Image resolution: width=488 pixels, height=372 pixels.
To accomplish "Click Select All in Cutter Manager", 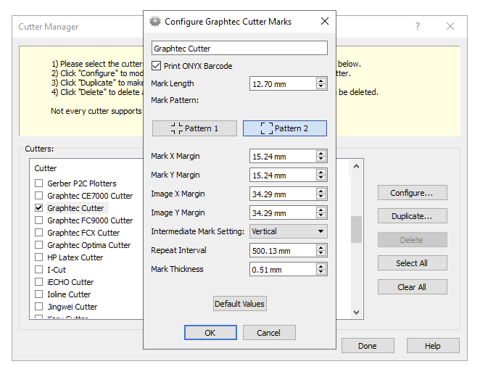I will tap(412, 263).
